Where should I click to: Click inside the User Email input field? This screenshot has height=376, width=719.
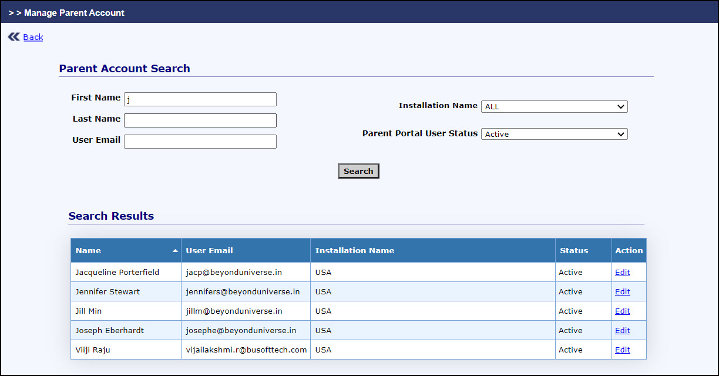[200, 141]
